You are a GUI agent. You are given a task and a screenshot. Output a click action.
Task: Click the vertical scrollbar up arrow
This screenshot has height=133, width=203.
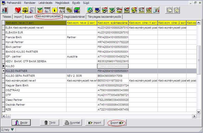pos(198,23)
